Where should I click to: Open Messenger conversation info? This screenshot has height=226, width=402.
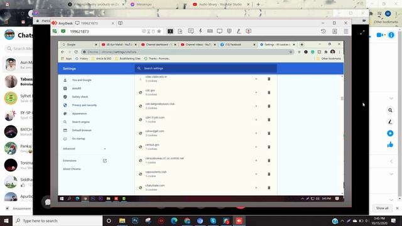391,35
